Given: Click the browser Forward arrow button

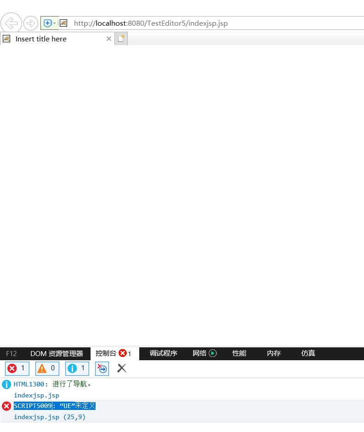Looking at the screenshot, I should click(30, 23).
